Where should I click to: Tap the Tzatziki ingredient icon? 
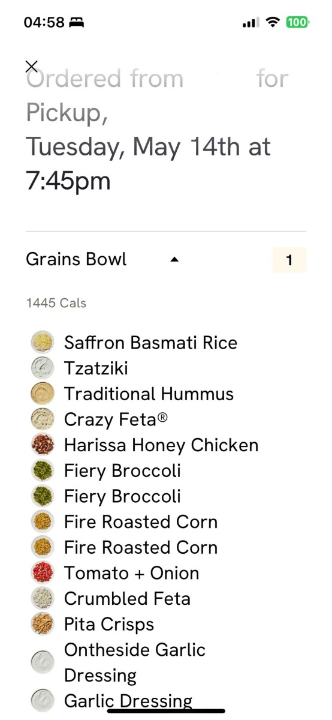tap(43, 368)
